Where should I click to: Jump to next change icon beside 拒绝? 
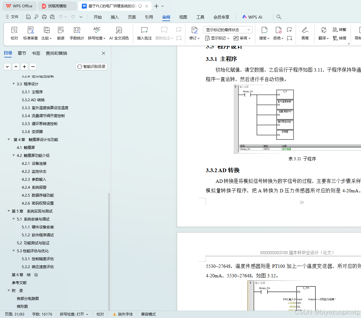click(x=290, y=38)
